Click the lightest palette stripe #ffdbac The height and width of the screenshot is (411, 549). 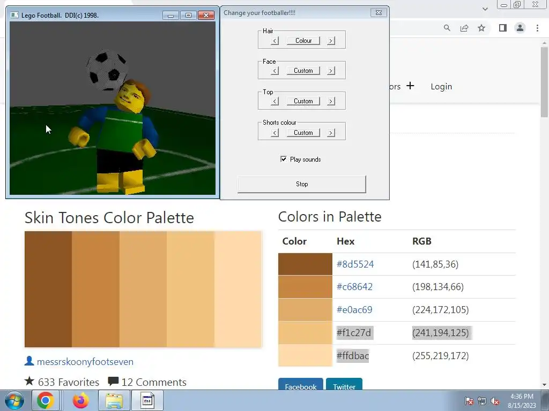coord(238,289)
